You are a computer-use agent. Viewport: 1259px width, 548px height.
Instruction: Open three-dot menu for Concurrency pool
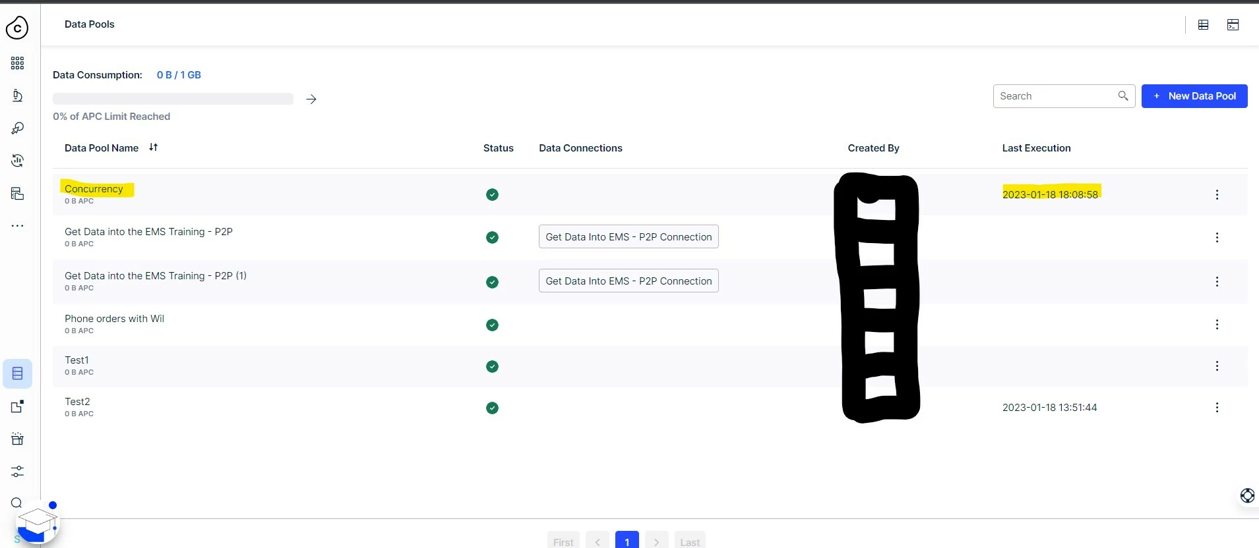click(x=1217, y=195)
